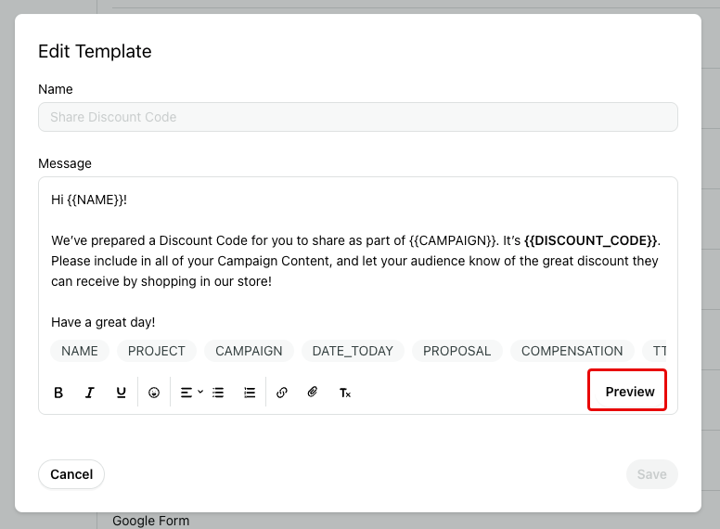Cancel editing the template

(x=71, y=474)
